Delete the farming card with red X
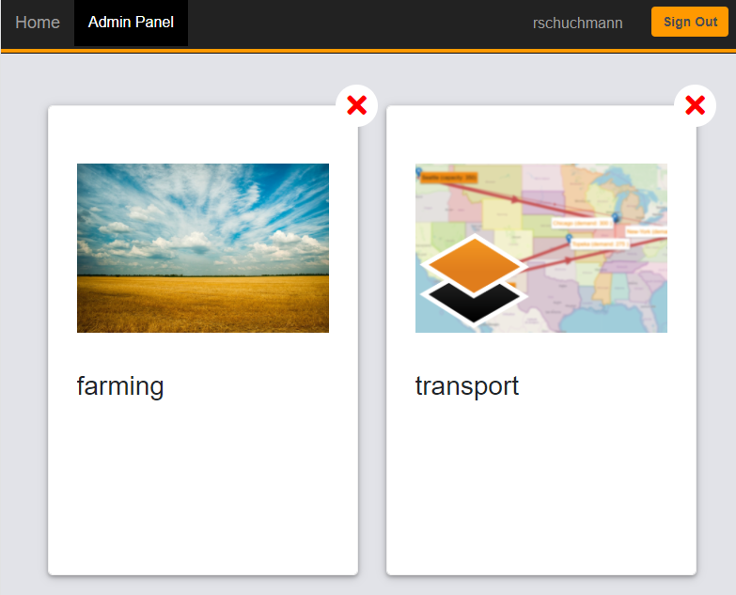Viewport: 736px width, 595px height. [x=356, y=105]
